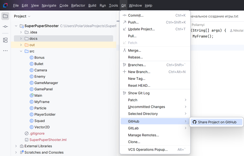Click the Vector2D class icon
Screen dimensions: 244x156
[32, 127]
